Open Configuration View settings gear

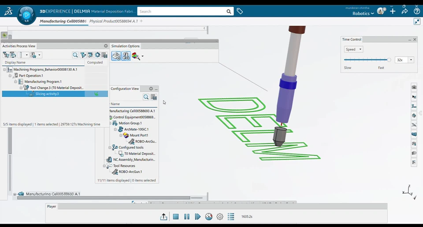[x=151, y=88]
